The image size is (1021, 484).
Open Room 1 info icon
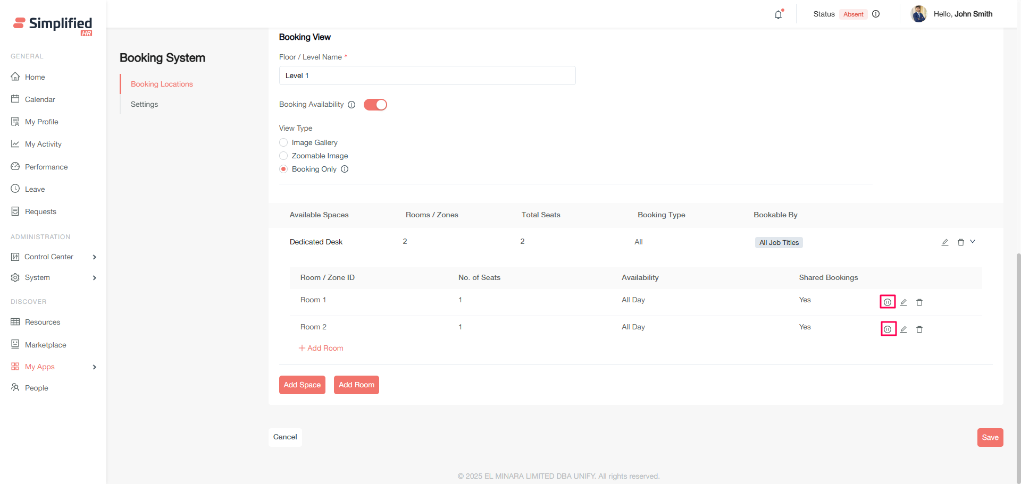888,302
